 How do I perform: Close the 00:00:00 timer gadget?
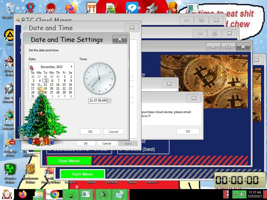coord(264,174)
